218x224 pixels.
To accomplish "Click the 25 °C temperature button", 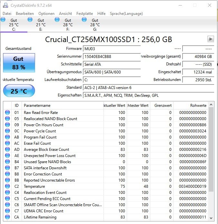I will coord(19,91).
